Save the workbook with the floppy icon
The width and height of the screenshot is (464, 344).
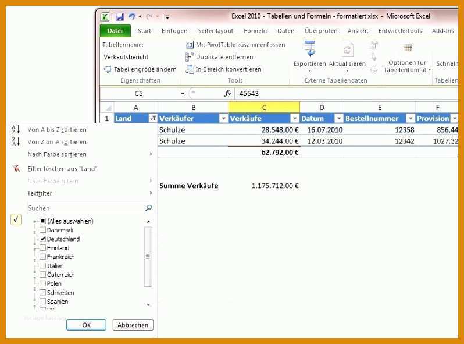(120, 17)
